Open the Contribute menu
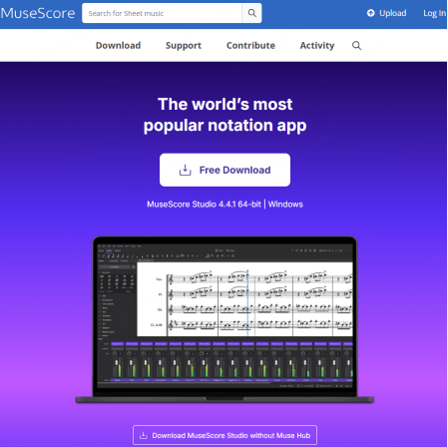The width and height of the screenshot is (448, 447). pyautogui.click(x=250, y=45)
